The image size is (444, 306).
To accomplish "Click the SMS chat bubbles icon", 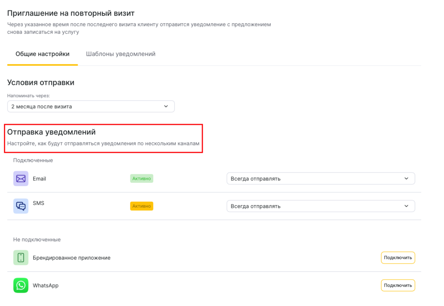I will pos(21,206).
